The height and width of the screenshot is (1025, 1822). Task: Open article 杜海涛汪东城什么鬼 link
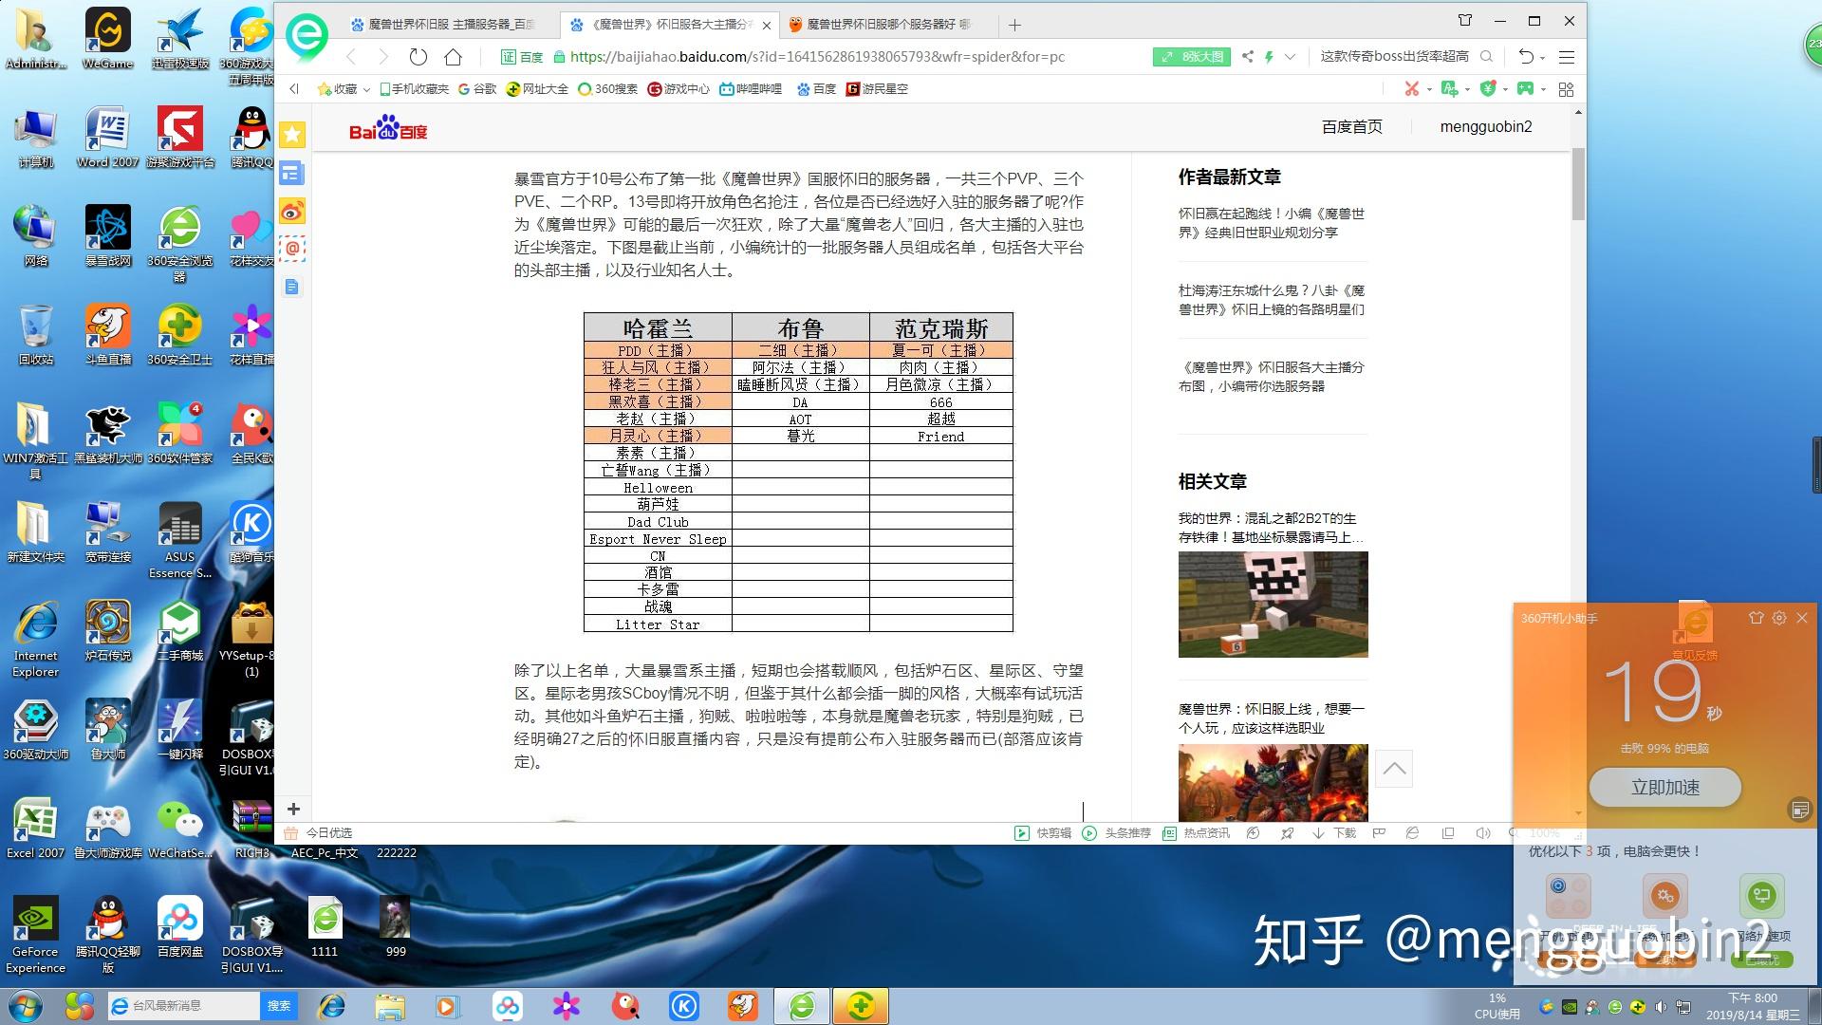1272,300
